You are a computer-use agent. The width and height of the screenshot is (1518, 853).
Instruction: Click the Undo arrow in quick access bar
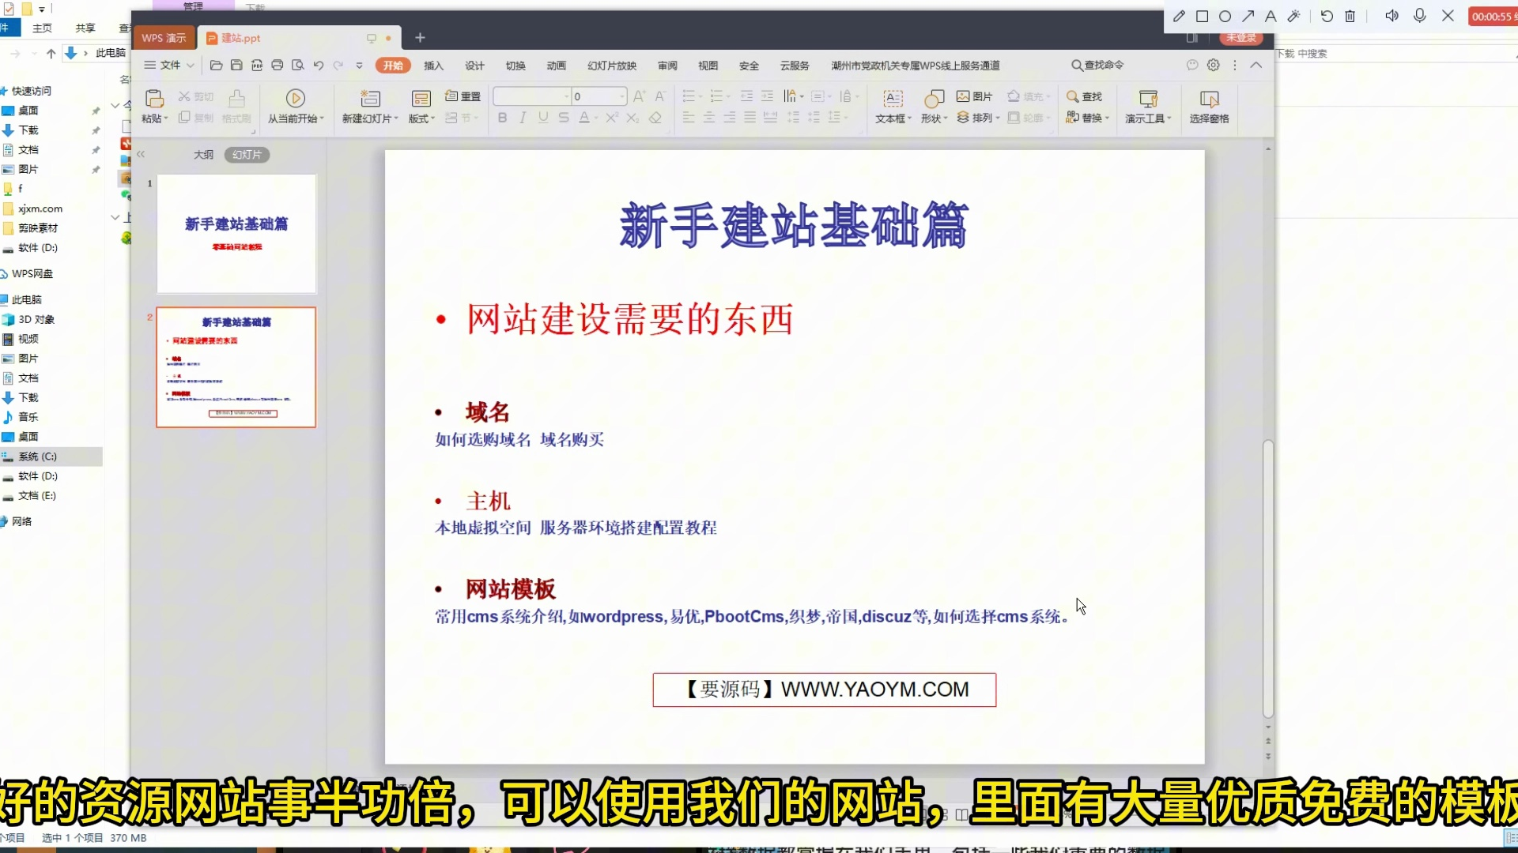tap(318, 66)
